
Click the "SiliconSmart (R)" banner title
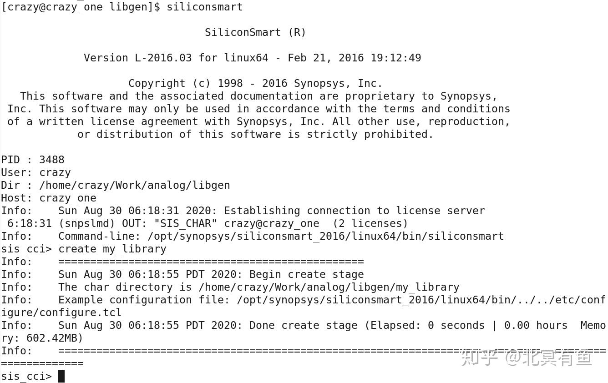point(255,32)
